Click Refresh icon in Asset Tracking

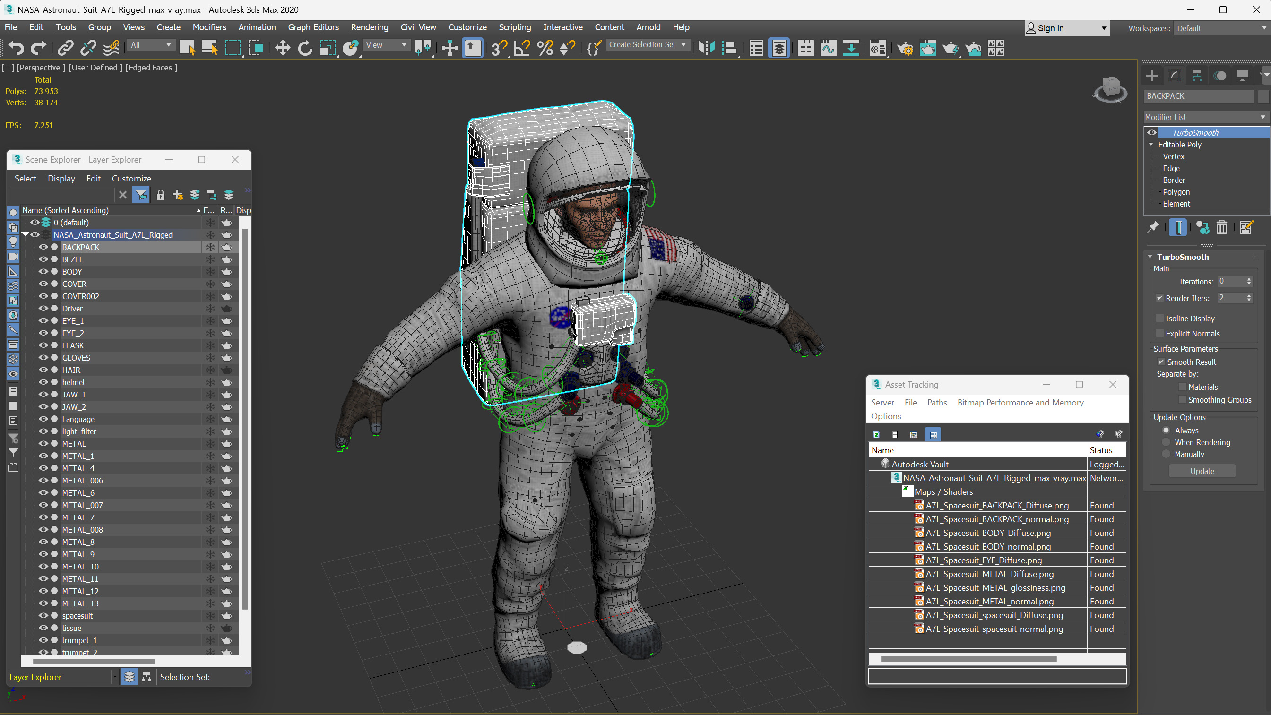point(876,434)
